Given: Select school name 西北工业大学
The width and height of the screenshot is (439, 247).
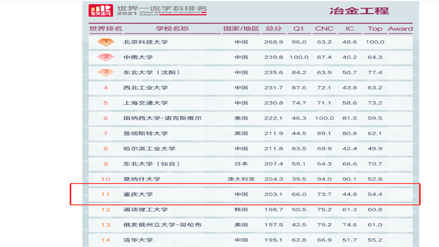Looking at the screenshot, I should coord(145,88).
